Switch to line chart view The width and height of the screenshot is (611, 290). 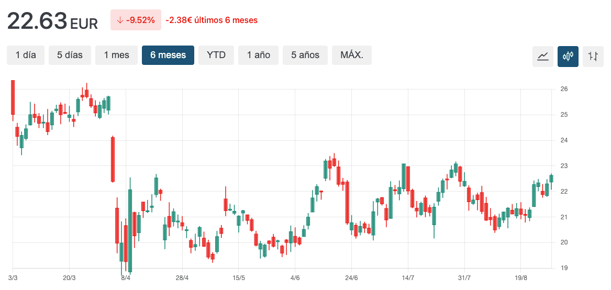(543, 56)
